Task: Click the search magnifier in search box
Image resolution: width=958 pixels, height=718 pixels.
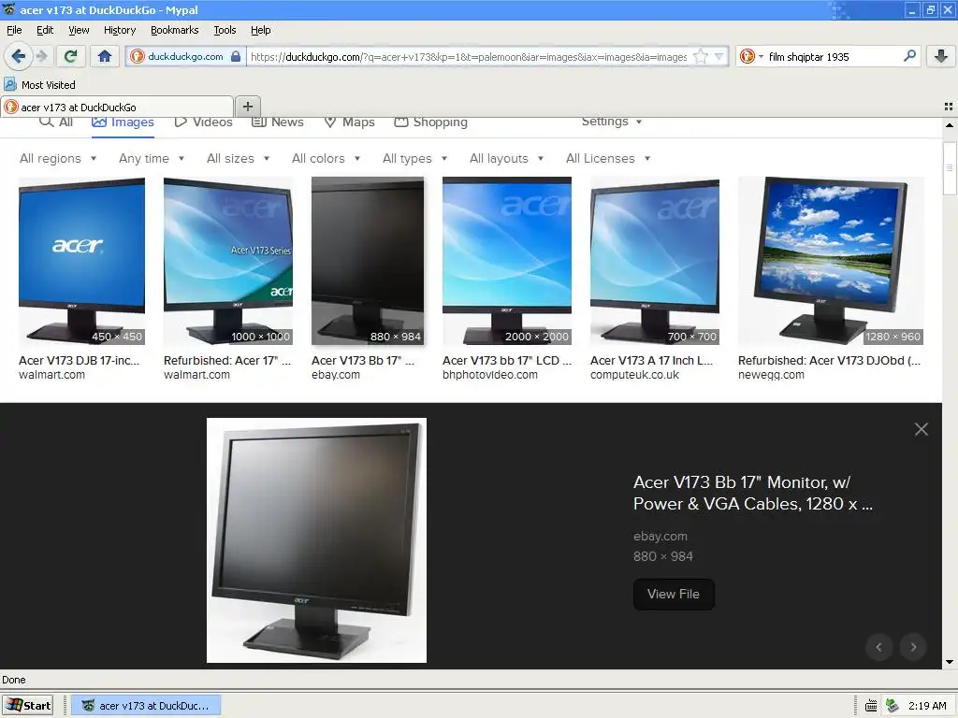Action: coord(909,56)
